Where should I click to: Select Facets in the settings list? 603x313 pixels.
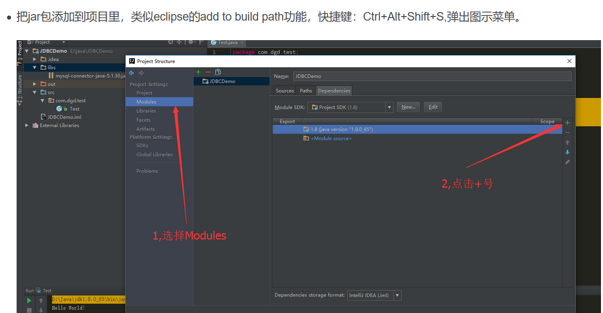pyautogui.click(x=143, y=120)
